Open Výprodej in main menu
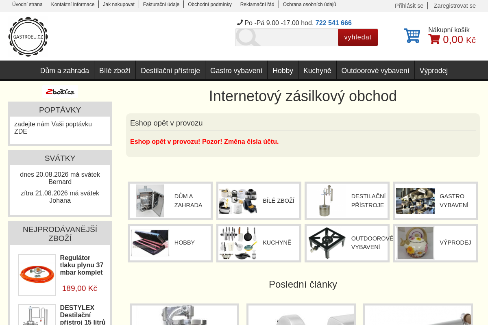The image size is (488, 325). (434, 71)
